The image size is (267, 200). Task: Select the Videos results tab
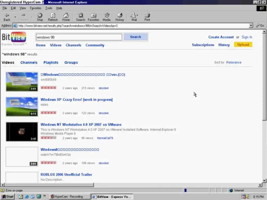8,63
